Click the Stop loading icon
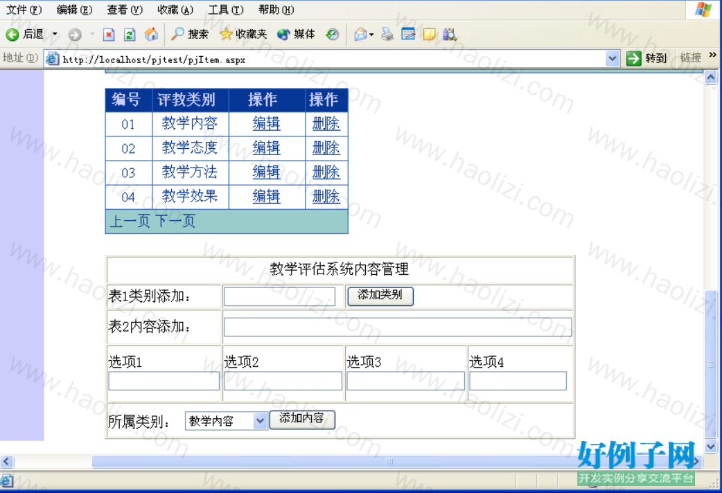 click(x=109, y=35)
